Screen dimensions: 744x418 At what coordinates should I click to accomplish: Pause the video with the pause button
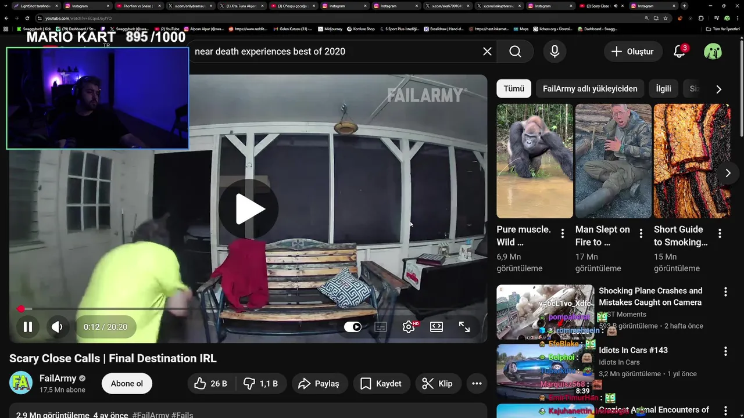tap(27, 327)
